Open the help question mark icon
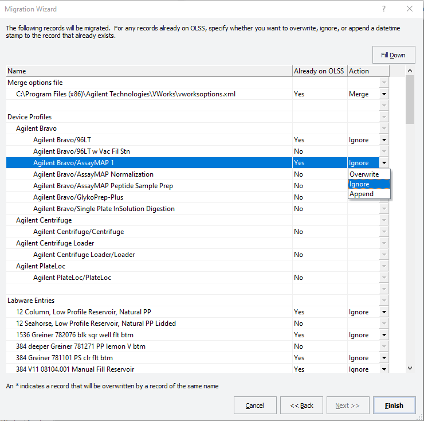The image size is (424, 421). click(x=384, y=9)
